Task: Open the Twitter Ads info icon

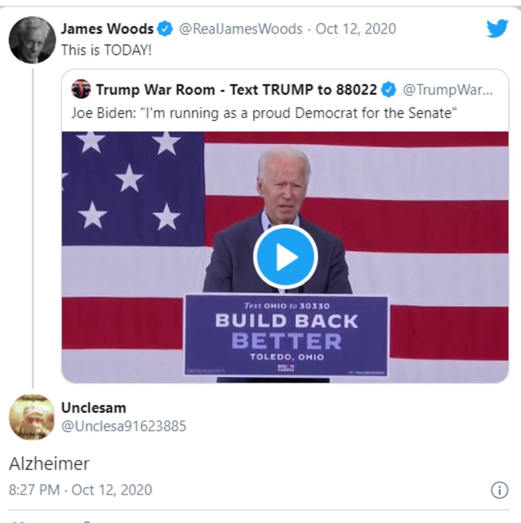Action: [x=499, y=490]
